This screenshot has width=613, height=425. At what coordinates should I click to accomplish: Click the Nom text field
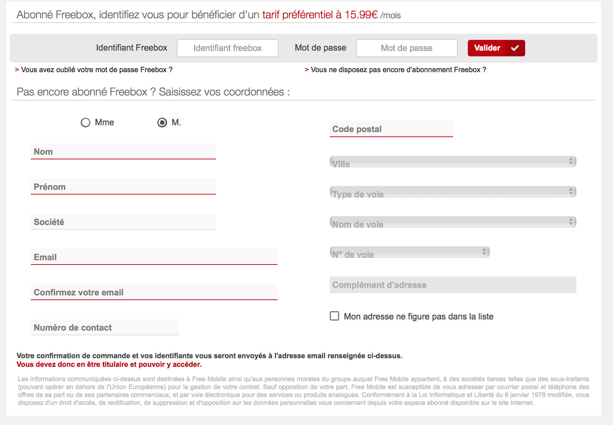[123, 151]
